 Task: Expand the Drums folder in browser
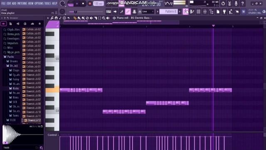click(x=12, y=61)
